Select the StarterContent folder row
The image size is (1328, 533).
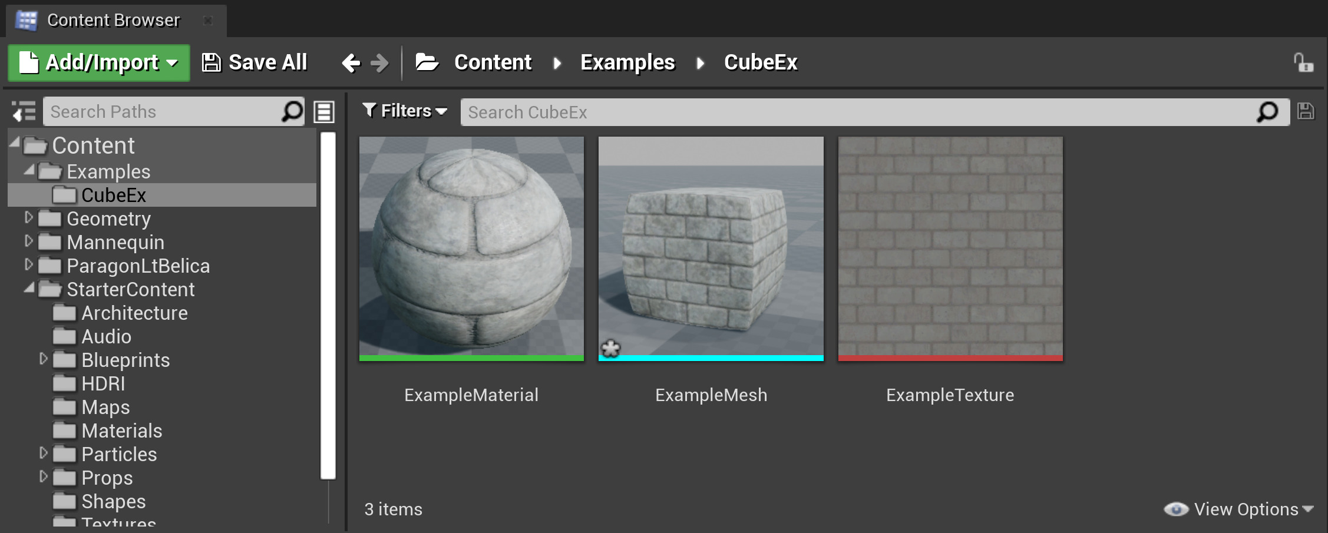162,289
